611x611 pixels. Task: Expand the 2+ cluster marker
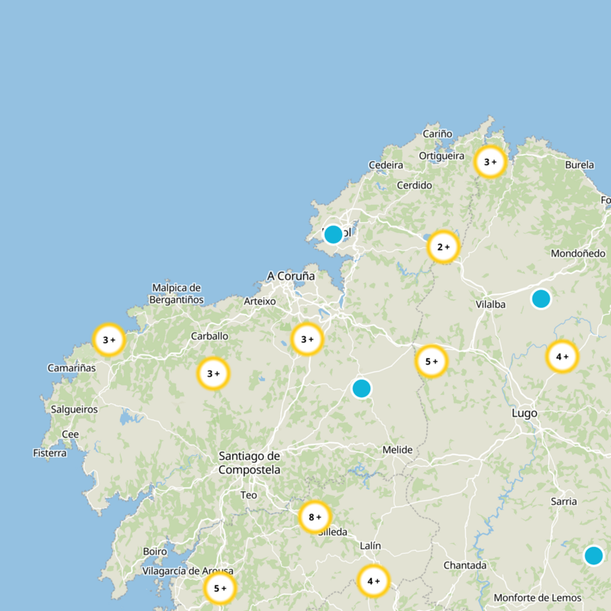(444, 247)
